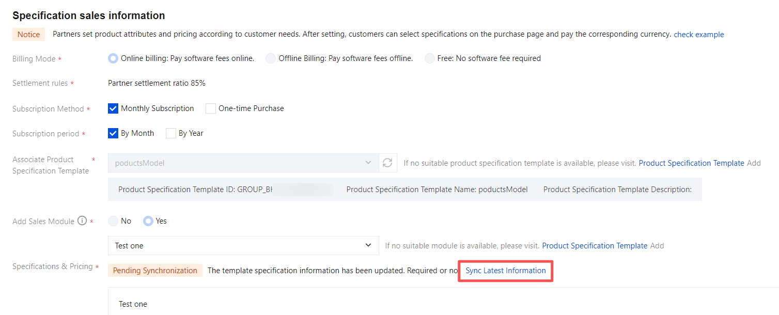Expand the Test one module dropdown

[x=243, y=246]
